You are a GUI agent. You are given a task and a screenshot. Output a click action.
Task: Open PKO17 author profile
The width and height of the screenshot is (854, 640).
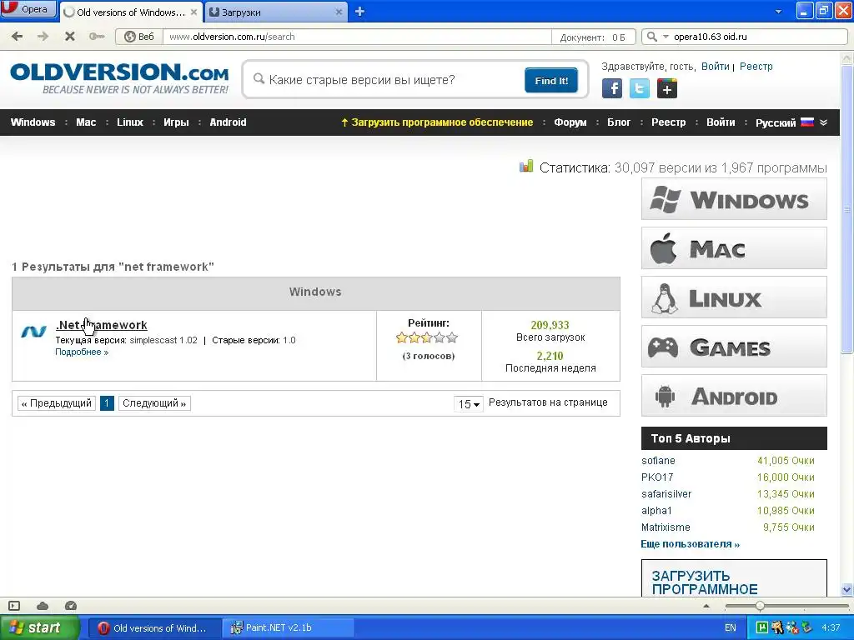pos(657,477)
